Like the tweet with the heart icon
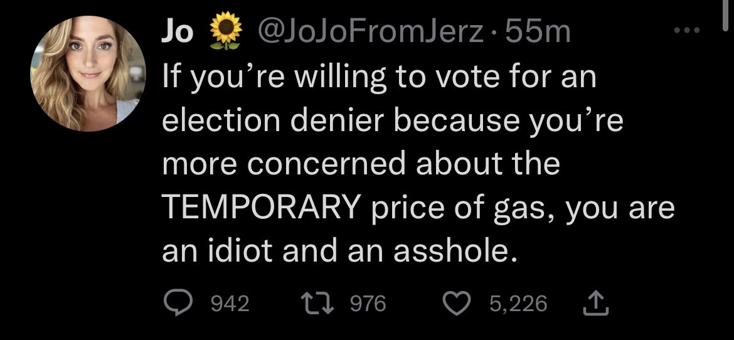The height and width of the screenshot is (340, 734). coord(458,303)
